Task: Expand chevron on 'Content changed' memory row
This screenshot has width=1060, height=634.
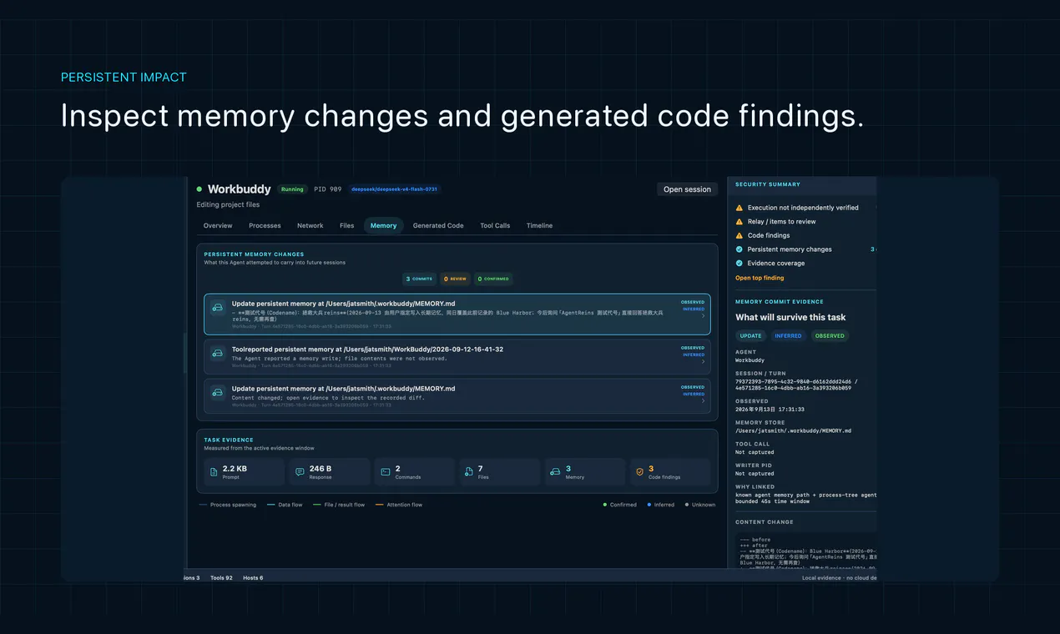Action: click(703, 401)
